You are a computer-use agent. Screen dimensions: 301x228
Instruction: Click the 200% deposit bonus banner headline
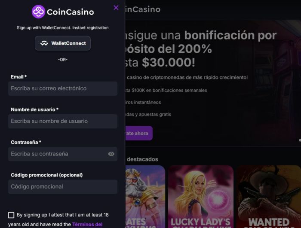coord(201,49)
